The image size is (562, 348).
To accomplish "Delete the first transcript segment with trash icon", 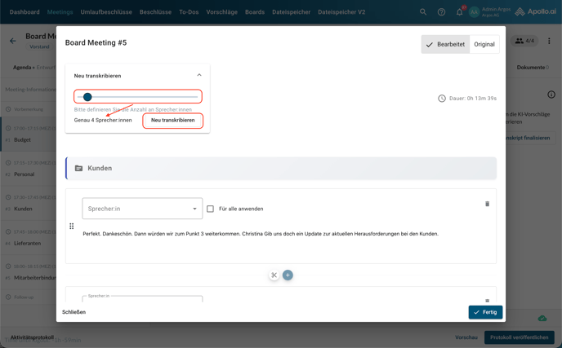I will point(487,204).
